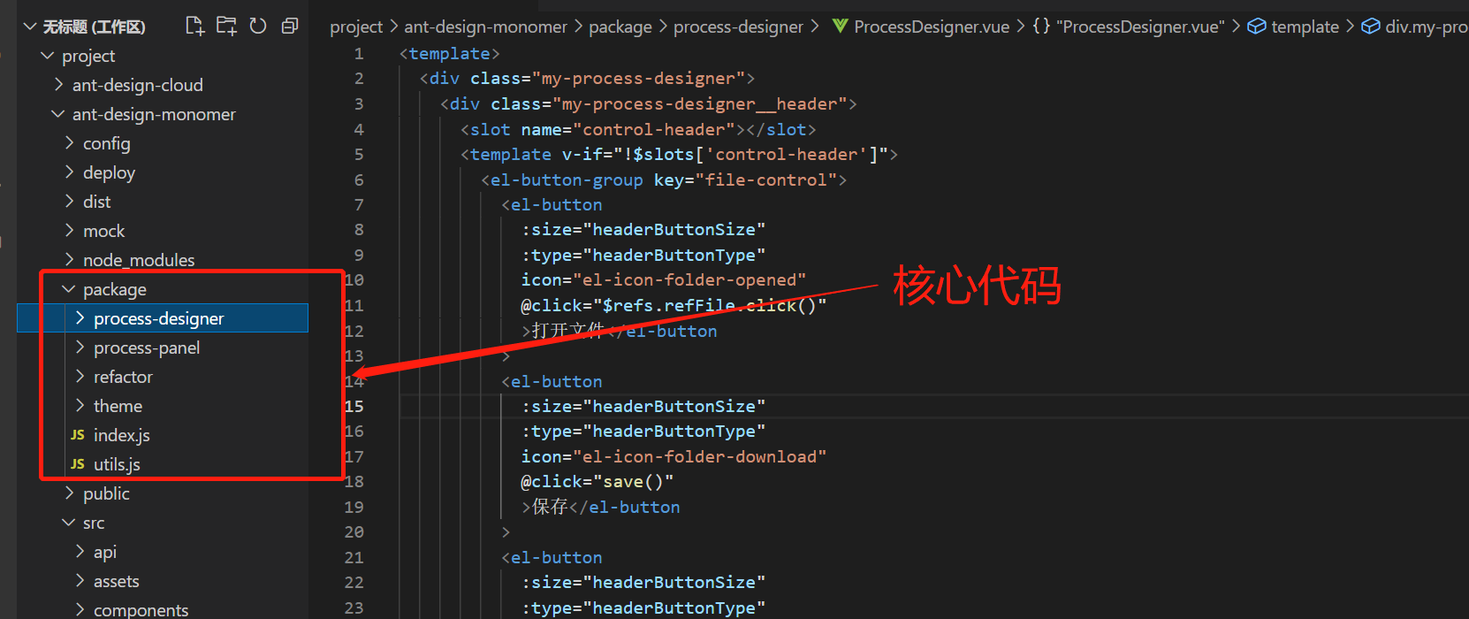Collapse the src folder
The image size is (1469, 619).
click(69, 523)
